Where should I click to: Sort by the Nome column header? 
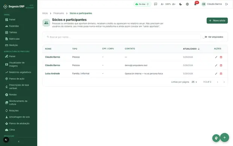pyautogui.click(x=48, y=49)
